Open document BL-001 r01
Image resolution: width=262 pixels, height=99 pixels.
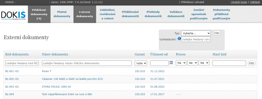tap(12, 71)
